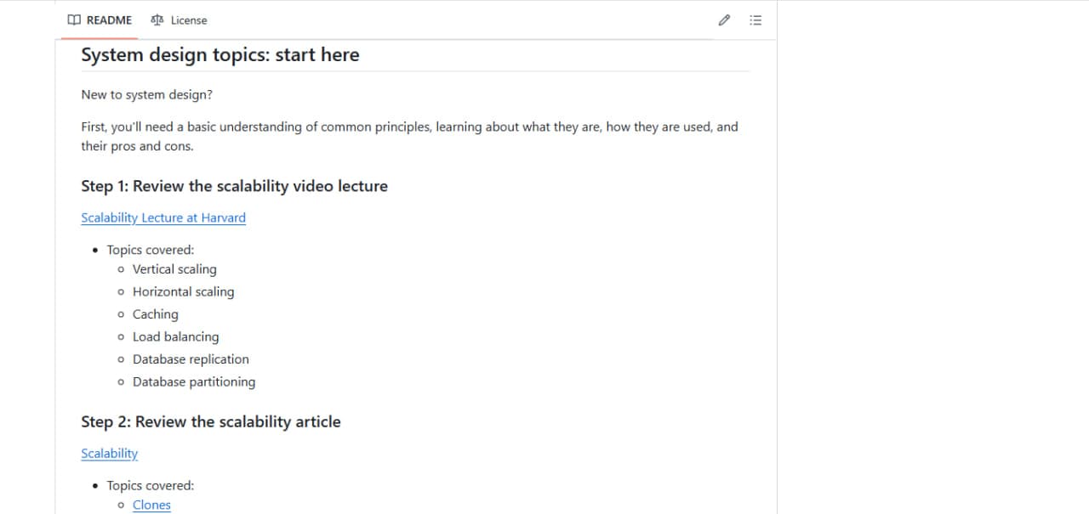This screenshot has height=514, width=1089.
Task: Open the Scalability Lecture at Harvard link
Action: [x=163, y=217]
